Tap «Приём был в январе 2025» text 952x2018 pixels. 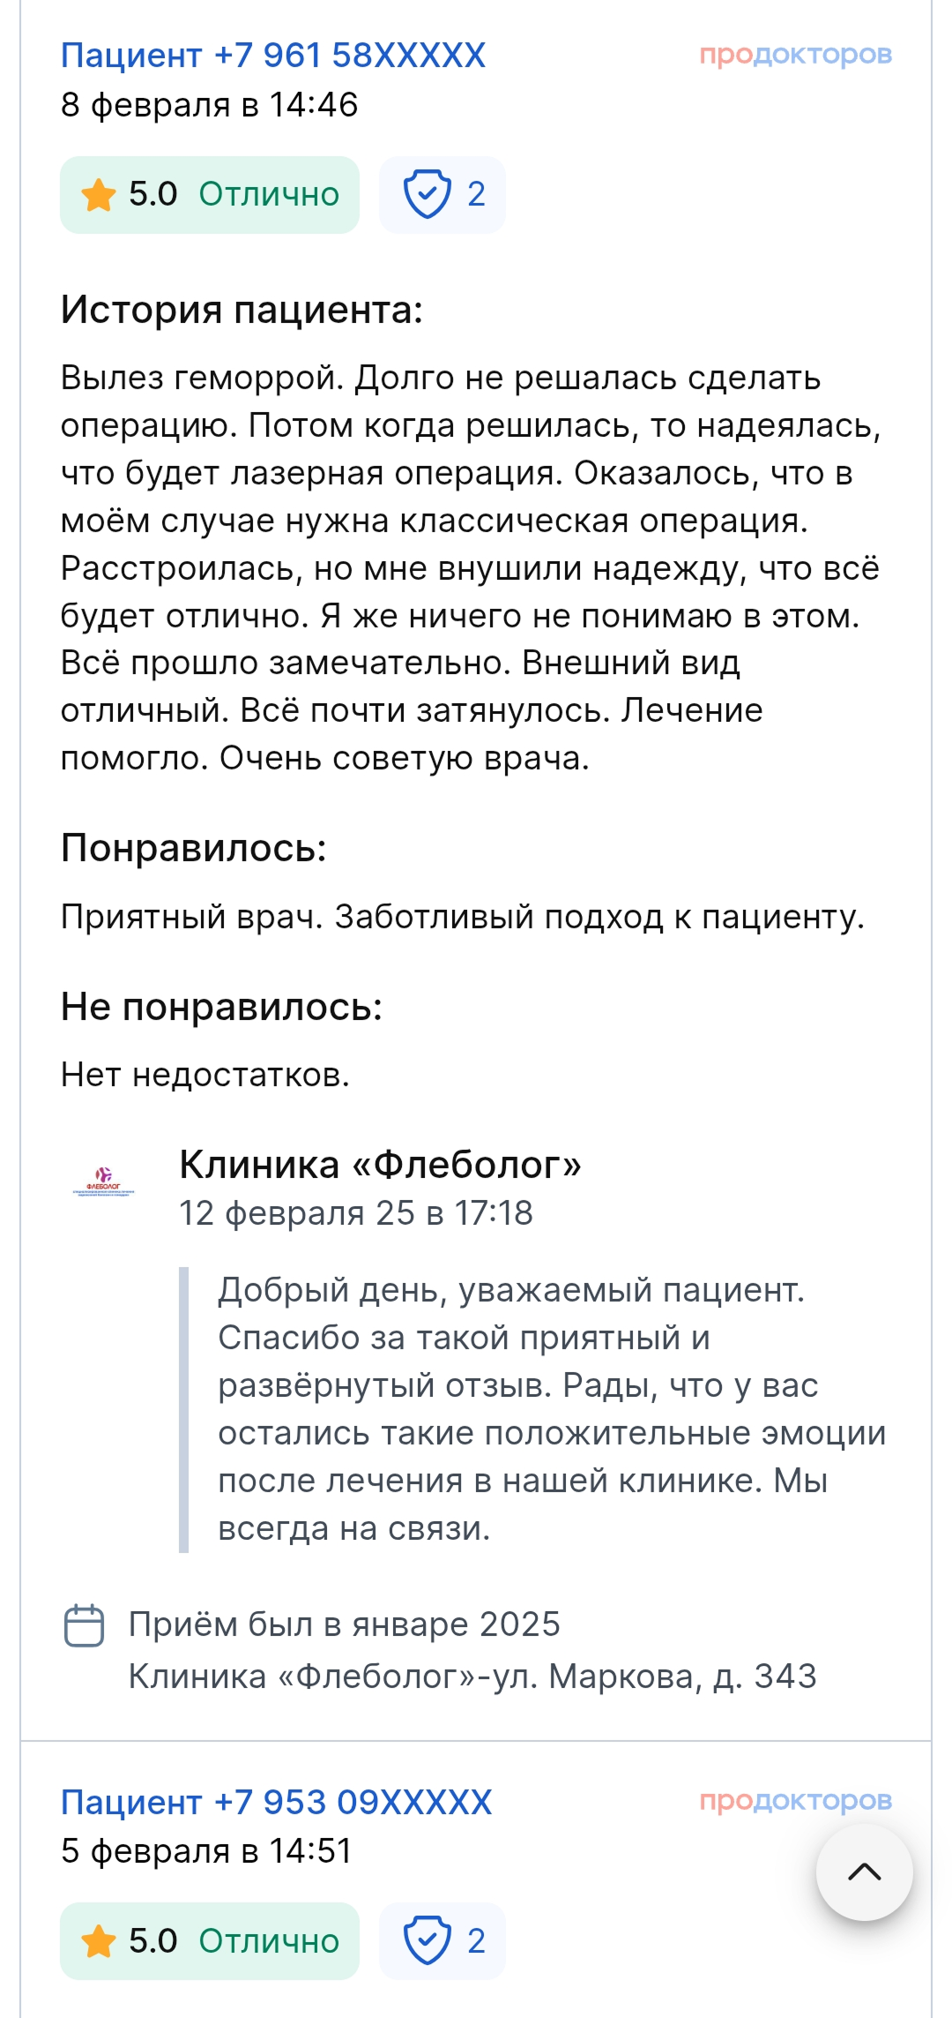(x=345, y=1624)
